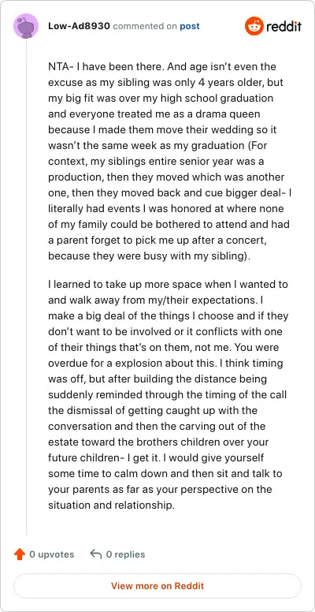Collapse thread using vertical line under avatar
The width and height of the screenshot is (315, 612).
pos(26,287)
